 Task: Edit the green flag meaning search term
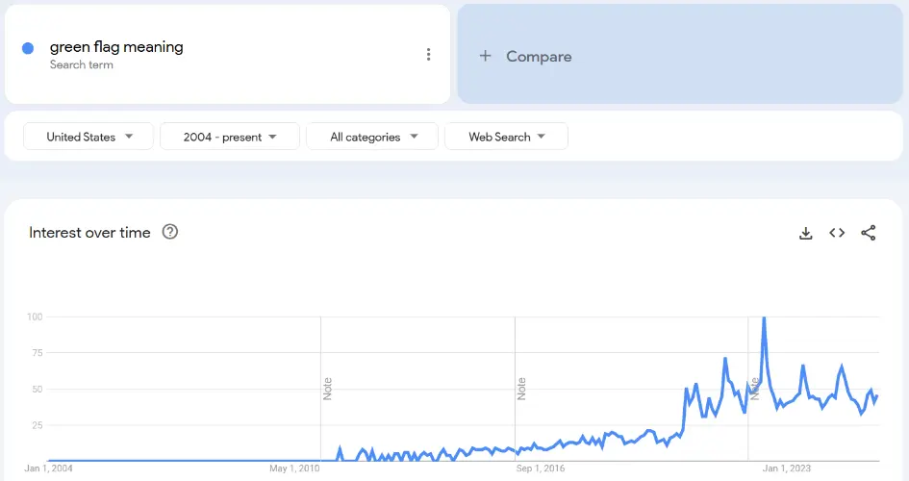pyautogui.click(x=116, y=47)
